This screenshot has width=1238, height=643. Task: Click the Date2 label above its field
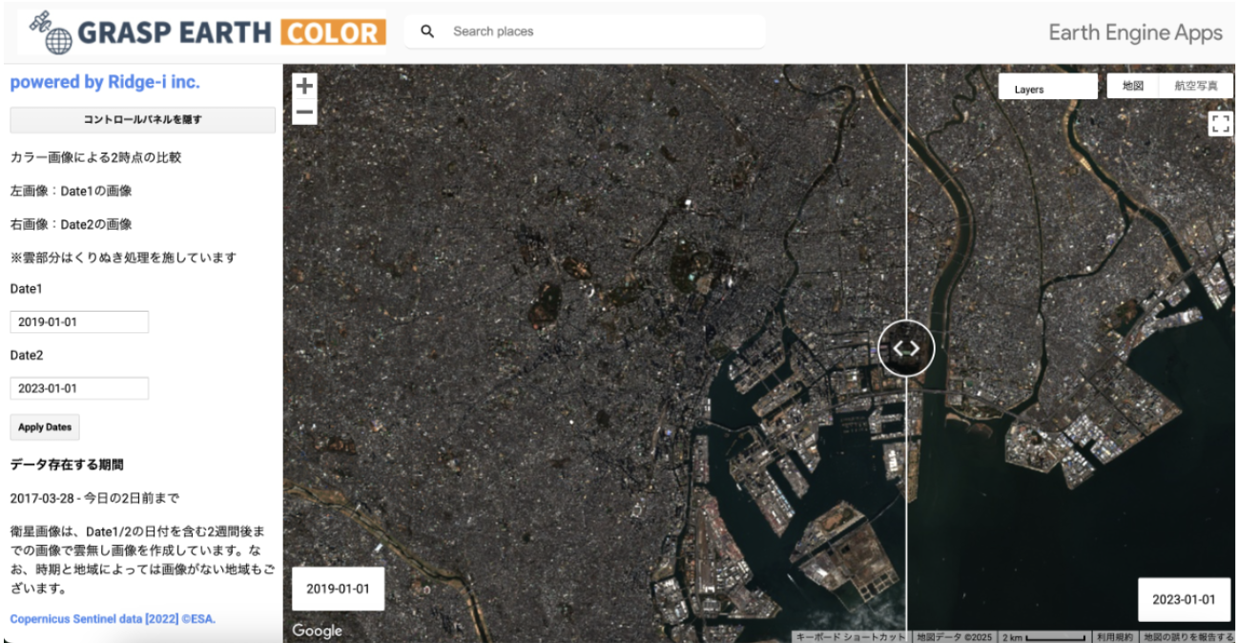pos(27,355)
